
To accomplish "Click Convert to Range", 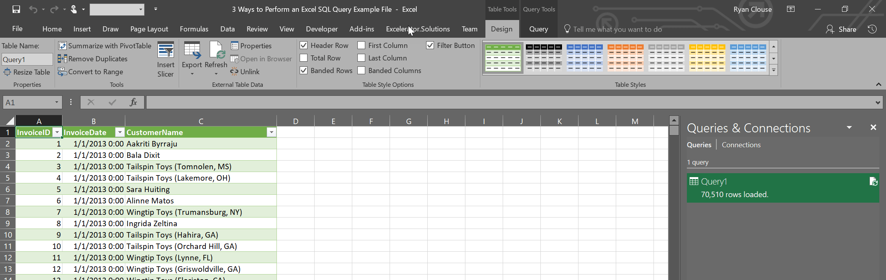I will (90, 71).
